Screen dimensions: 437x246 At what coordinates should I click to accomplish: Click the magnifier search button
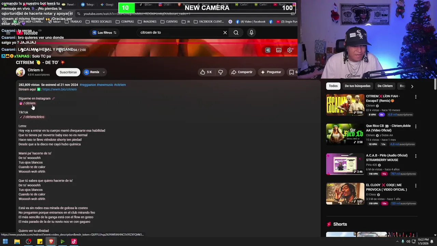coord(236,32)
